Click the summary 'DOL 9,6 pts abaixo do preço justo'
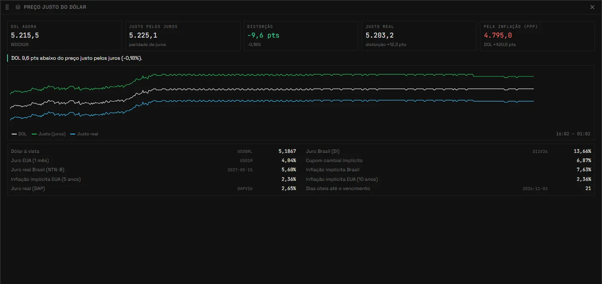Viewport: 602px width, 284px height. 77,58
